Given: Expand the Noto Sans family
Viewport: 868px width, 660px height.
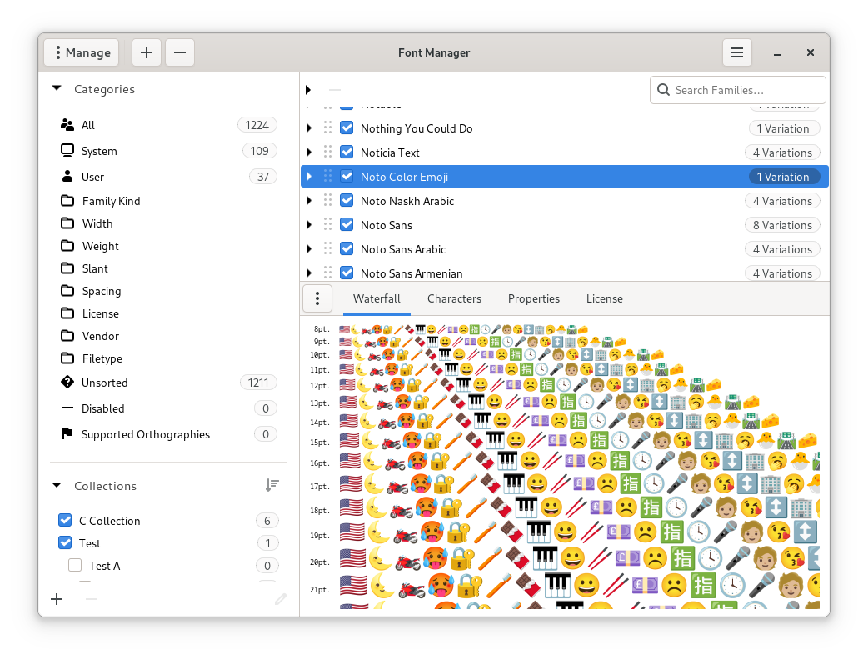Looking at the screenshot, I should [x=308, y=224].
